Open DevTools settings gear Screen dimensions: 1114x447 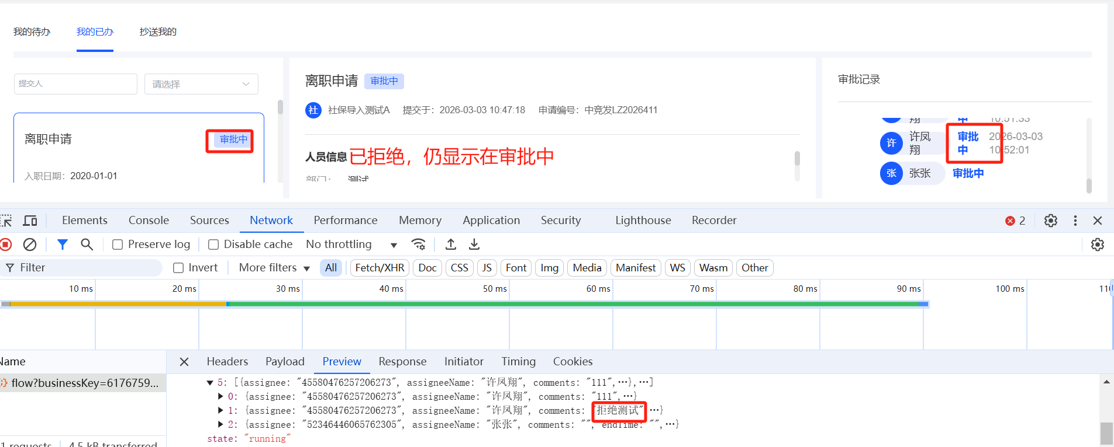coord(1051,221)
